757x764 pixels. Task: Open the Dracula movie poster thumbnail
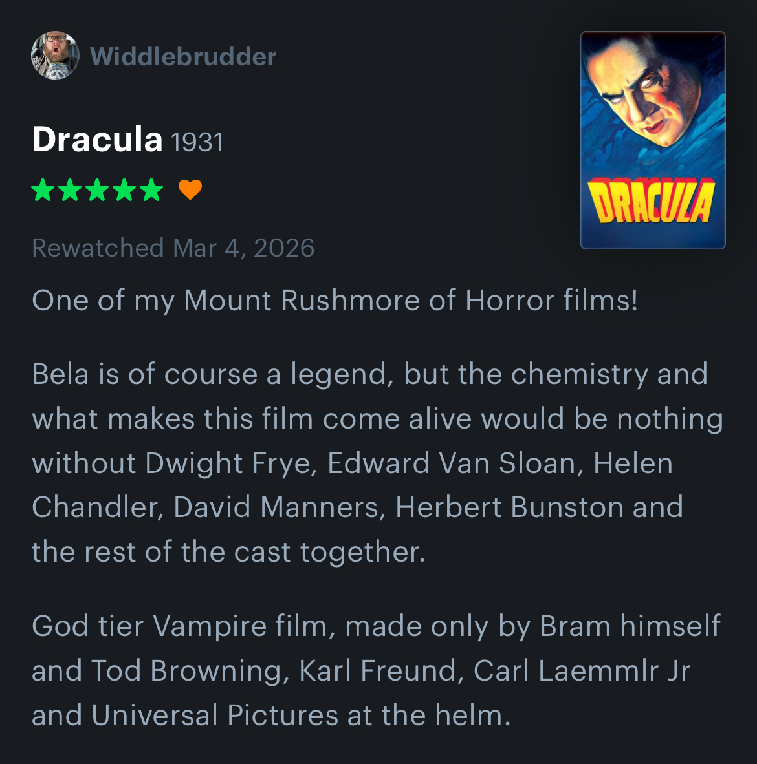tap(653, 140)
